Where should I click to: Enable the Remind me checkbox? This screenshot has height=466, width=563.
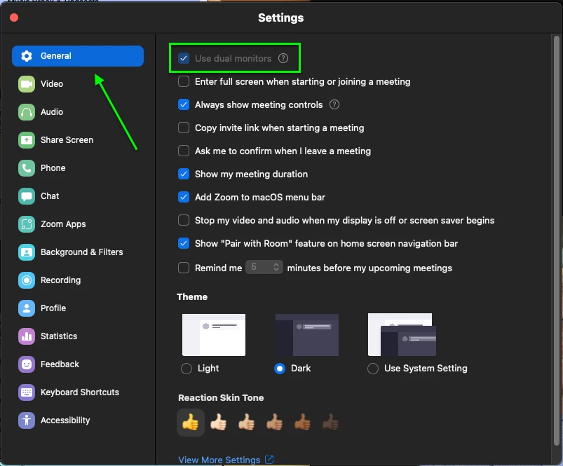click(x=184, y=268)
